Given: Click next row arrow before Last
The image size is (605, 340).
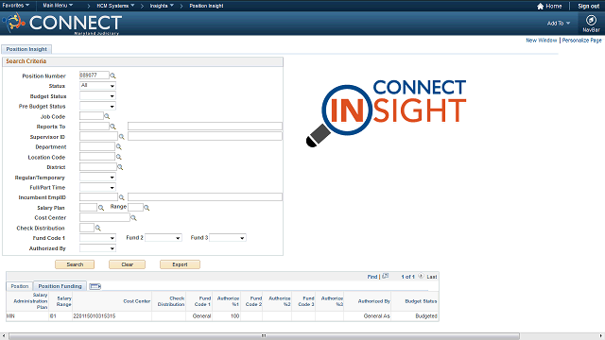Looking at the screenshot, I should pyautogui.click(x=421, y=276).
